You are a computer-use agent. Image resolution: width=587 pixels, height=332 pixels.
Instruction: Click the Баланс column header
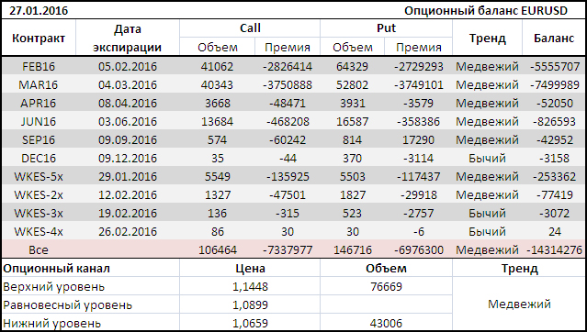tap(554, 39)
